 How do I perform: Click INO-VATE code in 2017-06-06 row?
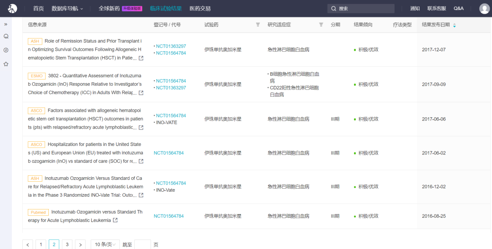tap(167, 122)
